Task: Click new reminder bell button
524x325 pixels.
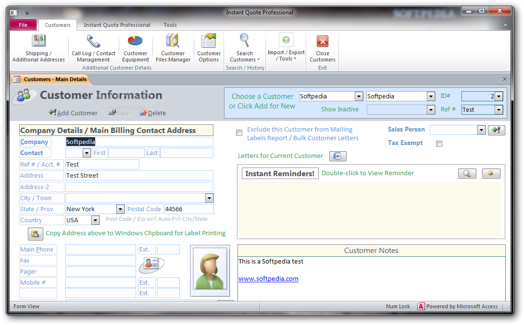Action: click(491, 173)
